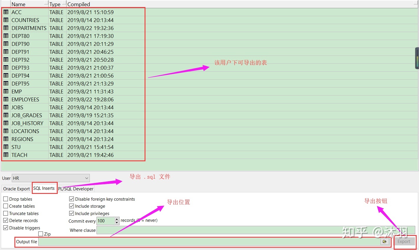419x250 pixels.
Task: Click the table icon for ACC
Action: 6,12
